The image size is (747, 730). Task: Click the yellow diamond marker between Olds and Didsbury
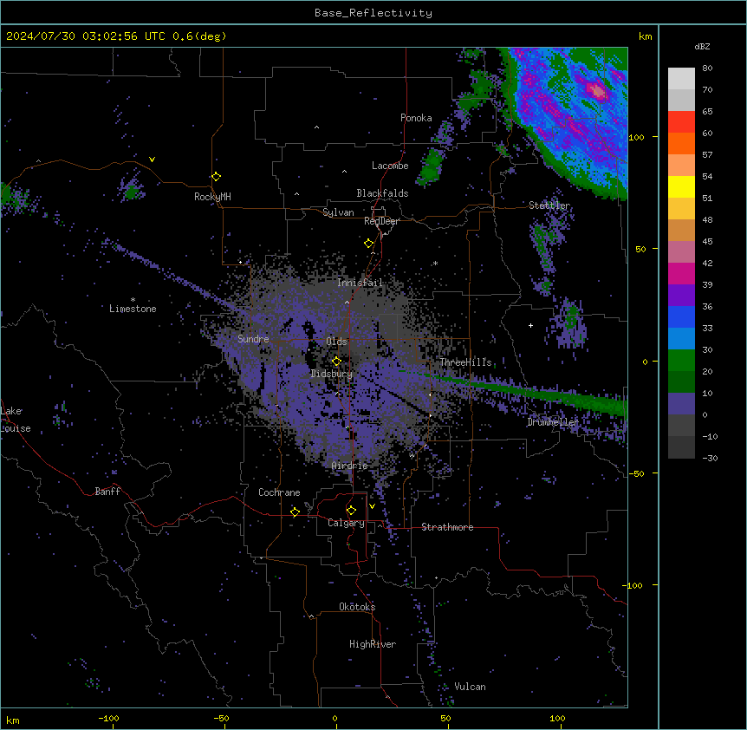(x=336, y=362)
